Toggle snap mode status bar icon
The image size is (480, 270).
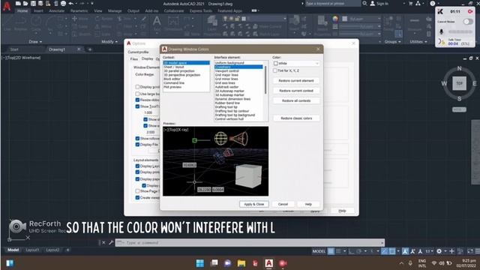[x=338, y=251]
